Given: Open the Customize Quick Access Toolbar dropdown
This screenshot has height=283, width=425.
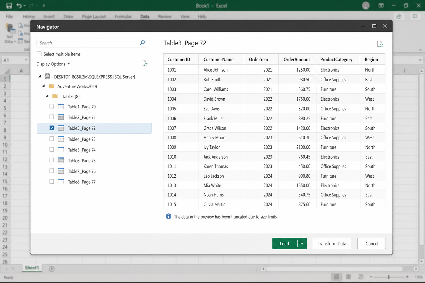Looking at the screenshot, I should 44,6.
